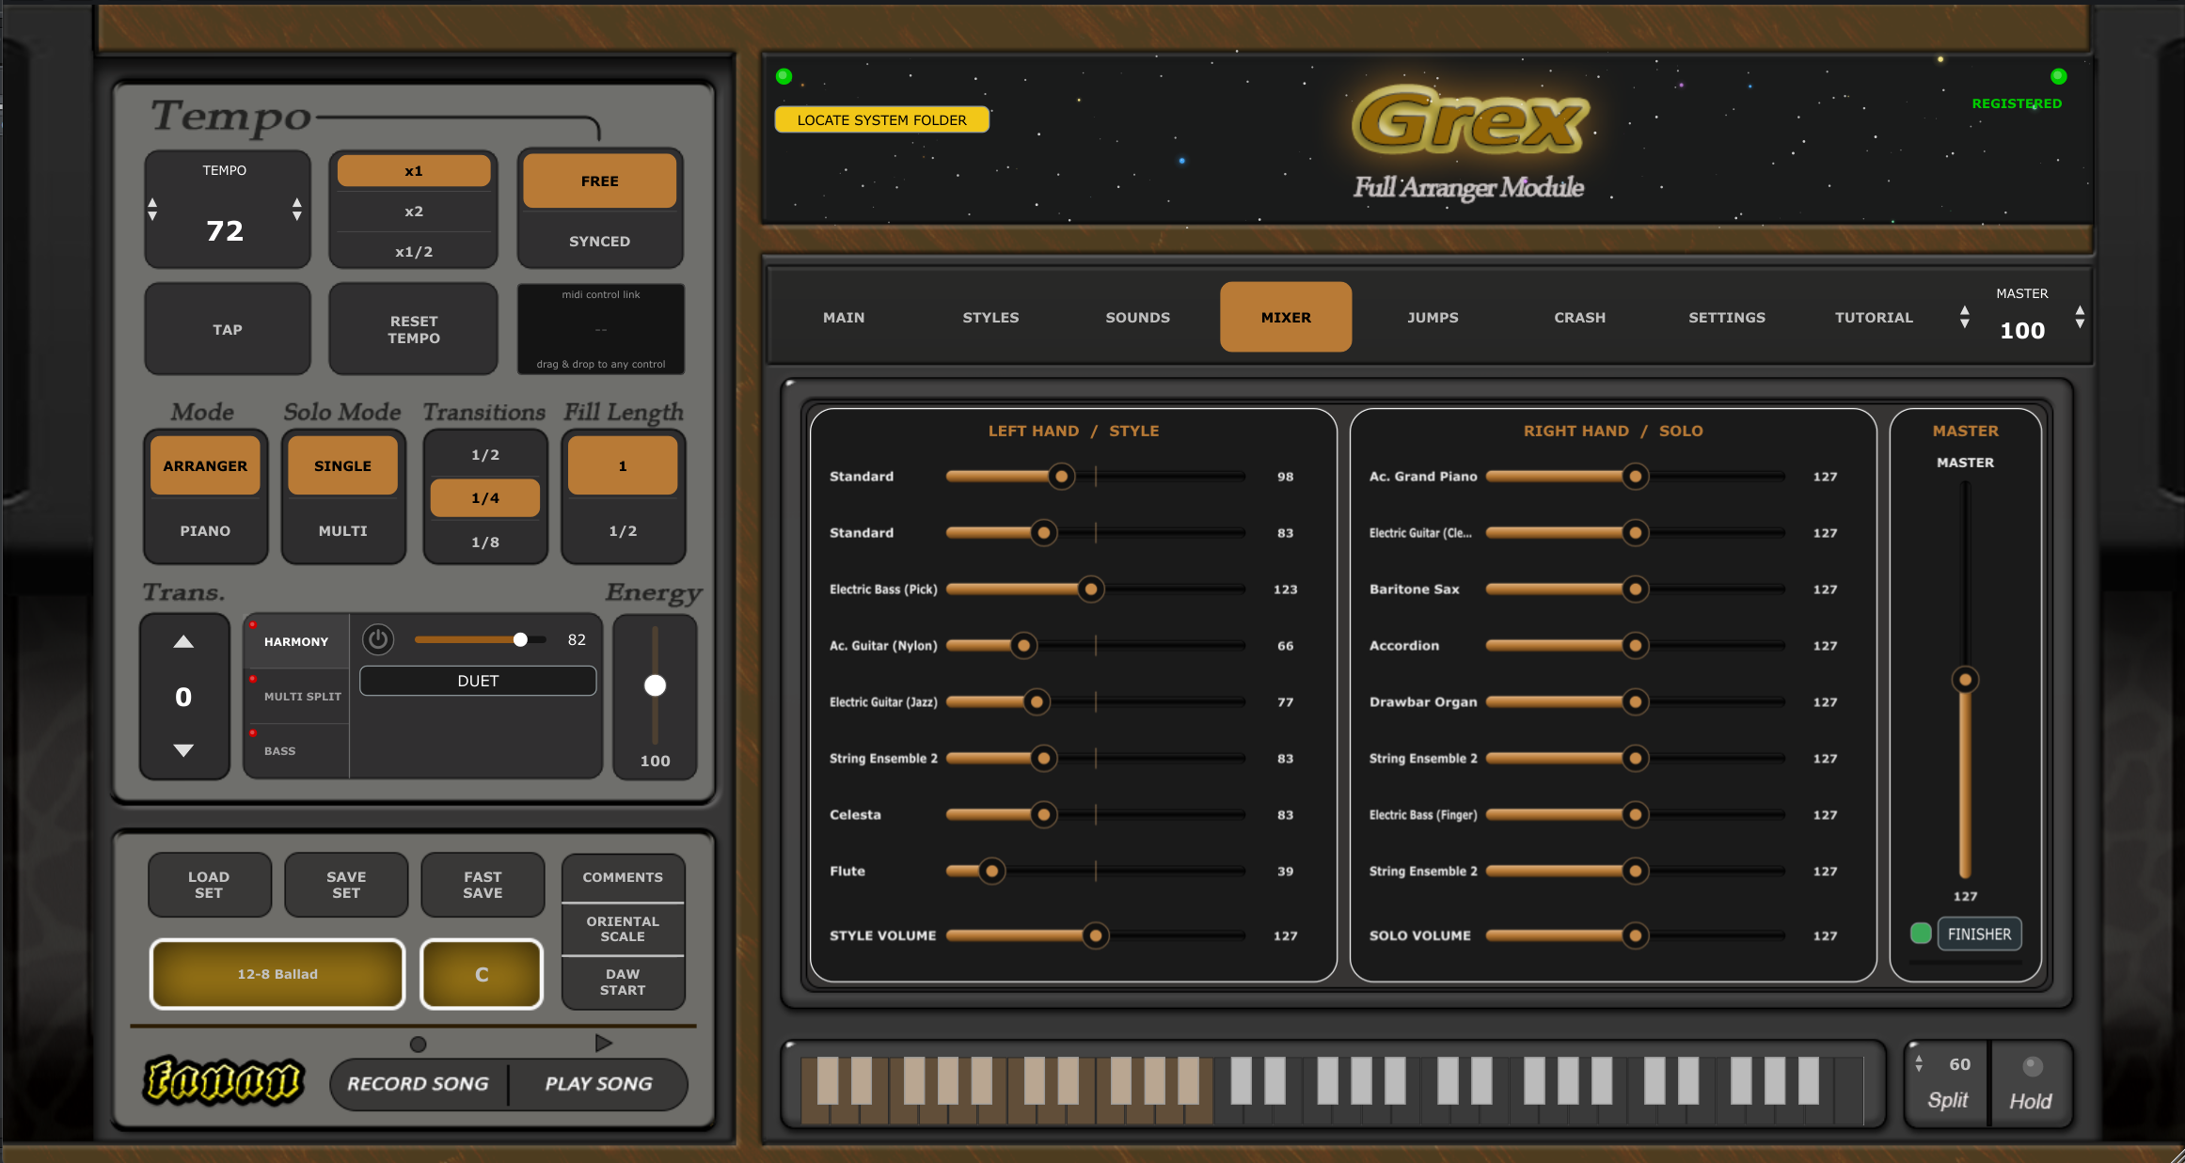Choose 1/4 transition length
Image resolution: width=2185 pixels, height=1163 pixels.
tap(485, 497)
